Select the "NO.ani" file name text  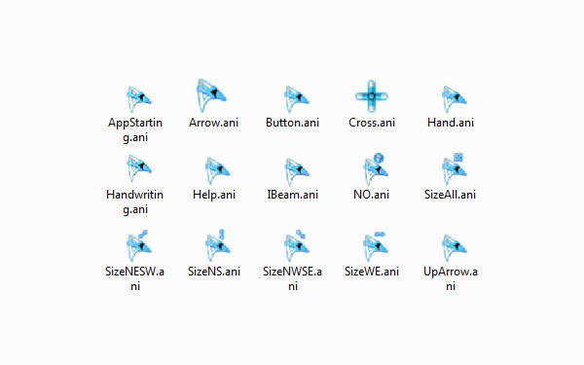[372, 195]
